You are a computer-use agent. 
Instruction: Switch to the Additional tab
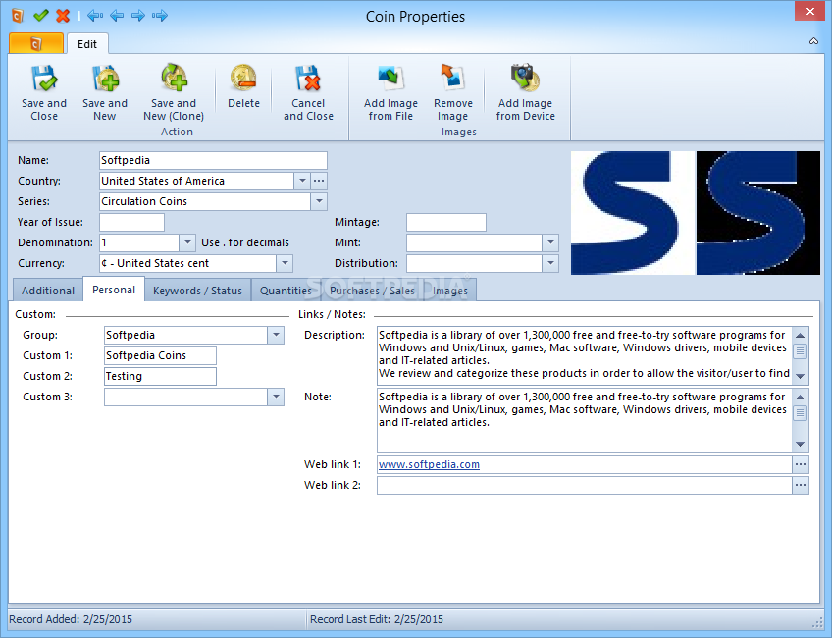pos(48,291)
